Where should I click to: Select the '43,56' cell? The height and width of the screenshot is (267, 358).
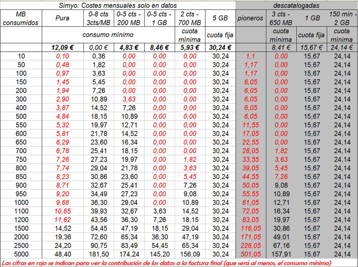[x=99, y=220]
